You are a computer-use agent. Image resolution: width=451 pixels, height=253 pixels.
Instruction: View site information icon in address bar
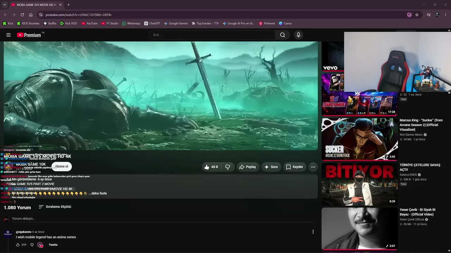(41, 15)
